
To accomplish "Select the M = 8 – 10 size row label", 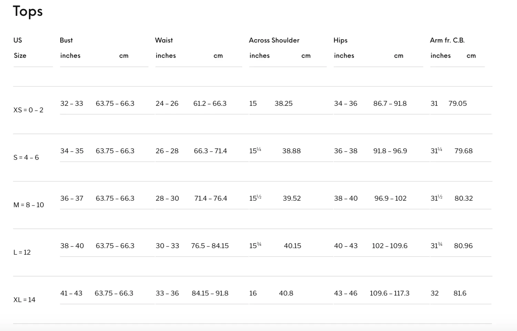I will click(x=29, y=205).
